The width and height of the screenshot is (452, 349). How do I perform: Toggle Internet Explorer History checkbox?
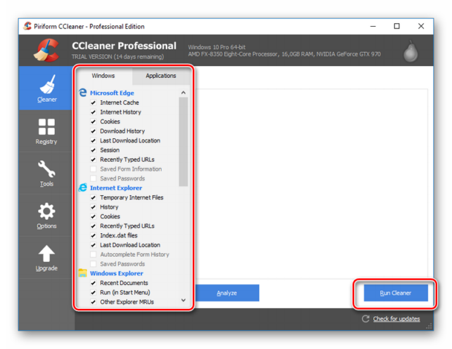click(x=93, y=207)
